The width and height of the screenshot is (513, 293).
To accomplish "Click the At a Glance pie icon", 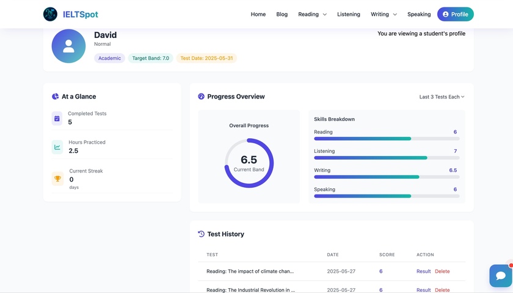I will click(x=55, y=97).
